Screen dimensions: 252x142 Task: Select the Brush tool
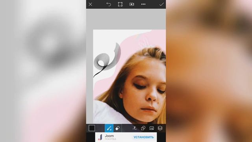pos(109,128)
